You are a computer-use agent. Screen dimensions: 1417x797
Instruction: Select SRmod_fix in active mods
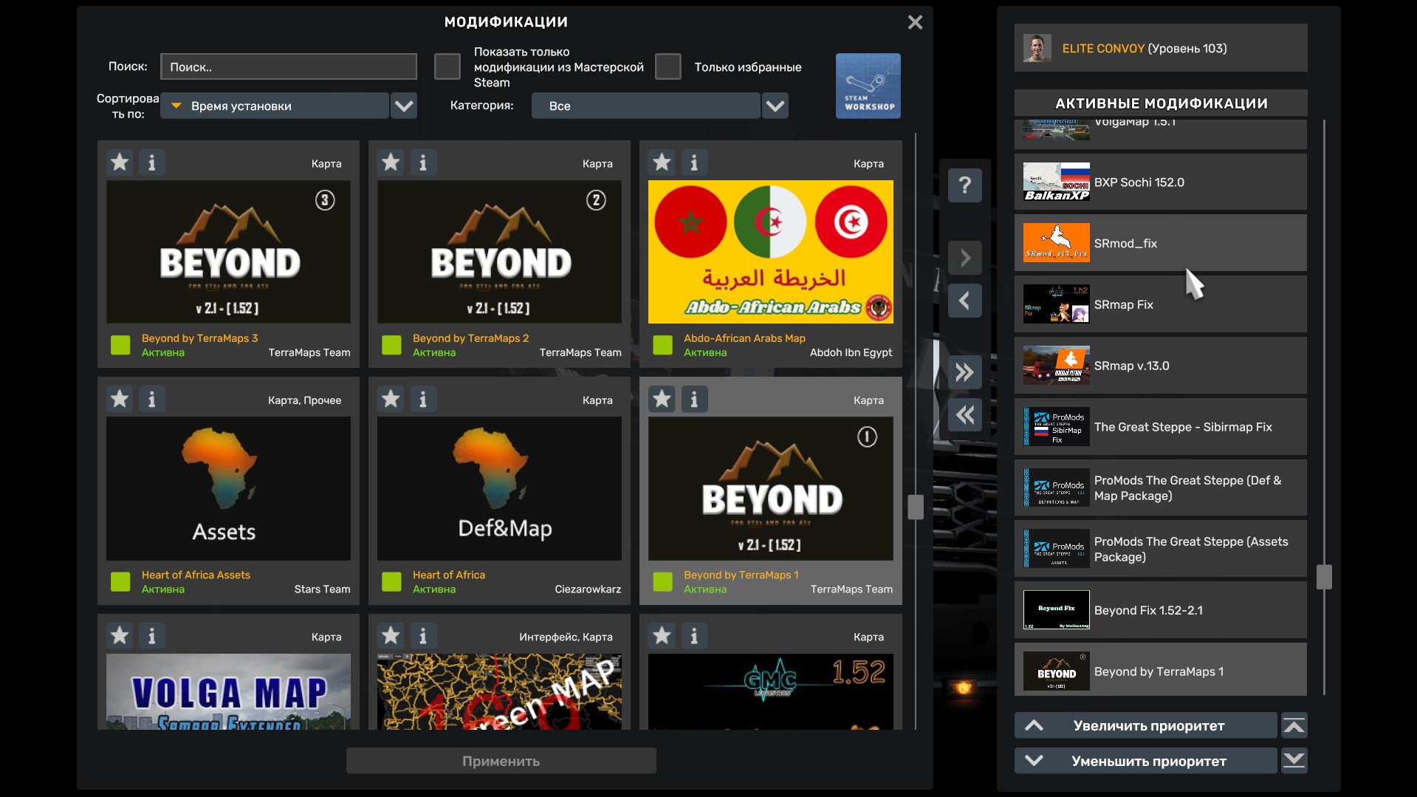(1160, 243)
